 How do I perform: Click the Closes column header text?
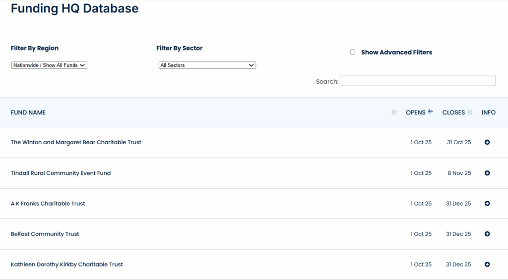[453, 112]
